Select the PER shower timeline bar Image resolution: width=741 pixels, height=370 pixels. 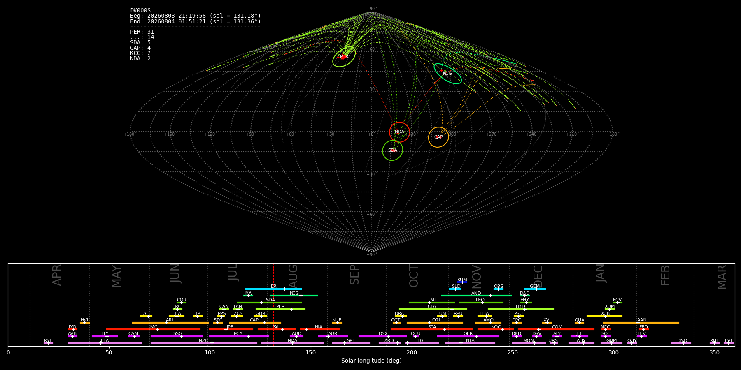[280, 309]
